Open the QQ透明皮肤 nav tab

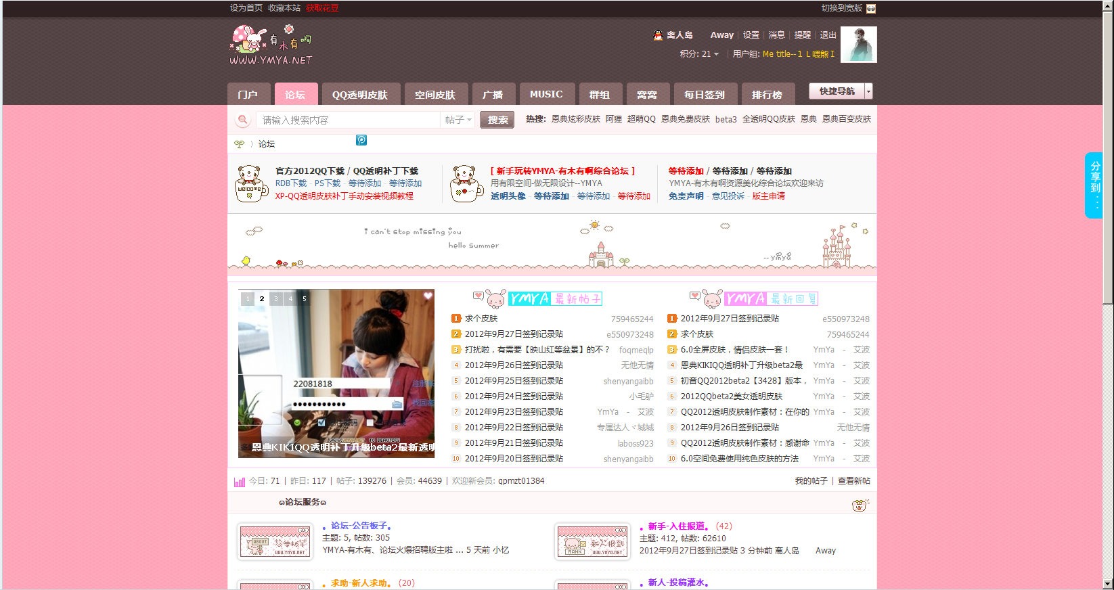coord(360,94)
